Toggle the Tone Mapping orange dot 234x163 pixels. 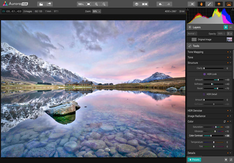click(x=228, y=52)
